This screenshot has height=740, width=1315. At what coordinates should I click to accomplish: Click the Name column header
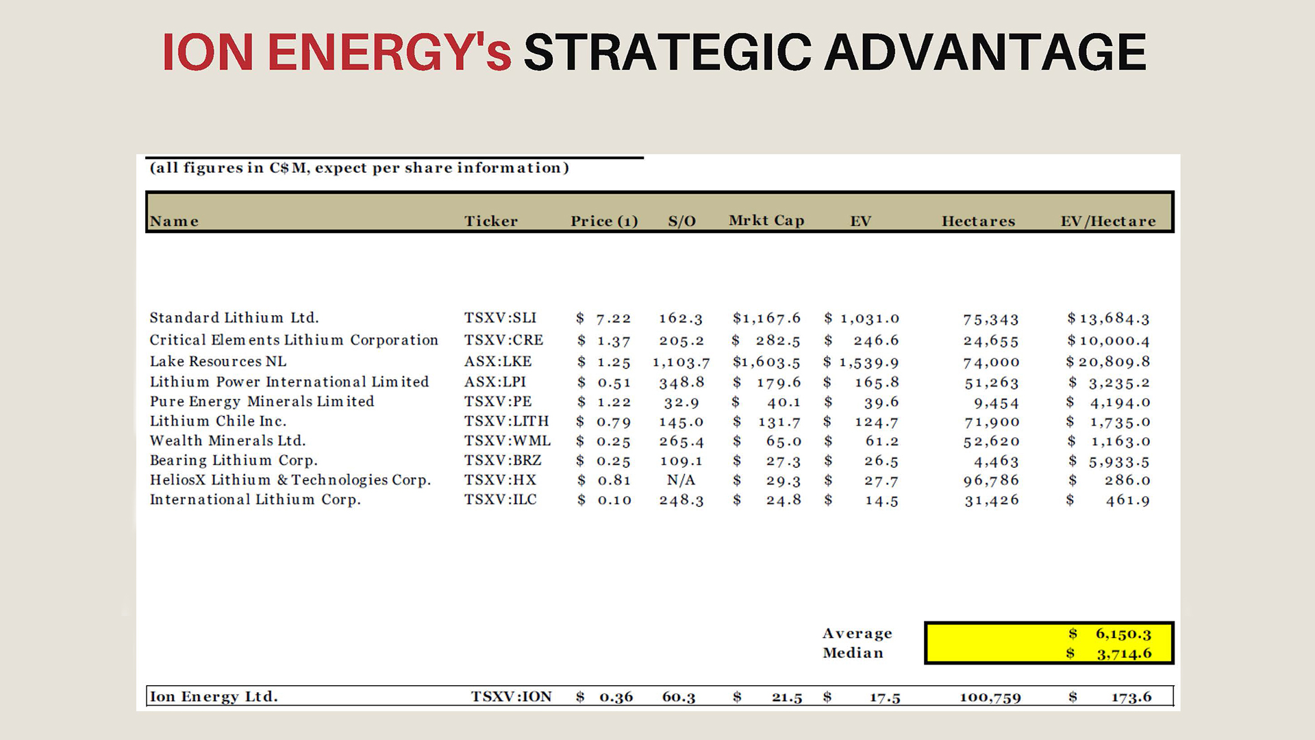174,221
